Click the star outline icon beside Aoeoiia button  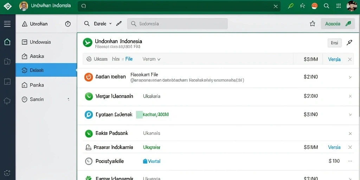tap(313, 24)
